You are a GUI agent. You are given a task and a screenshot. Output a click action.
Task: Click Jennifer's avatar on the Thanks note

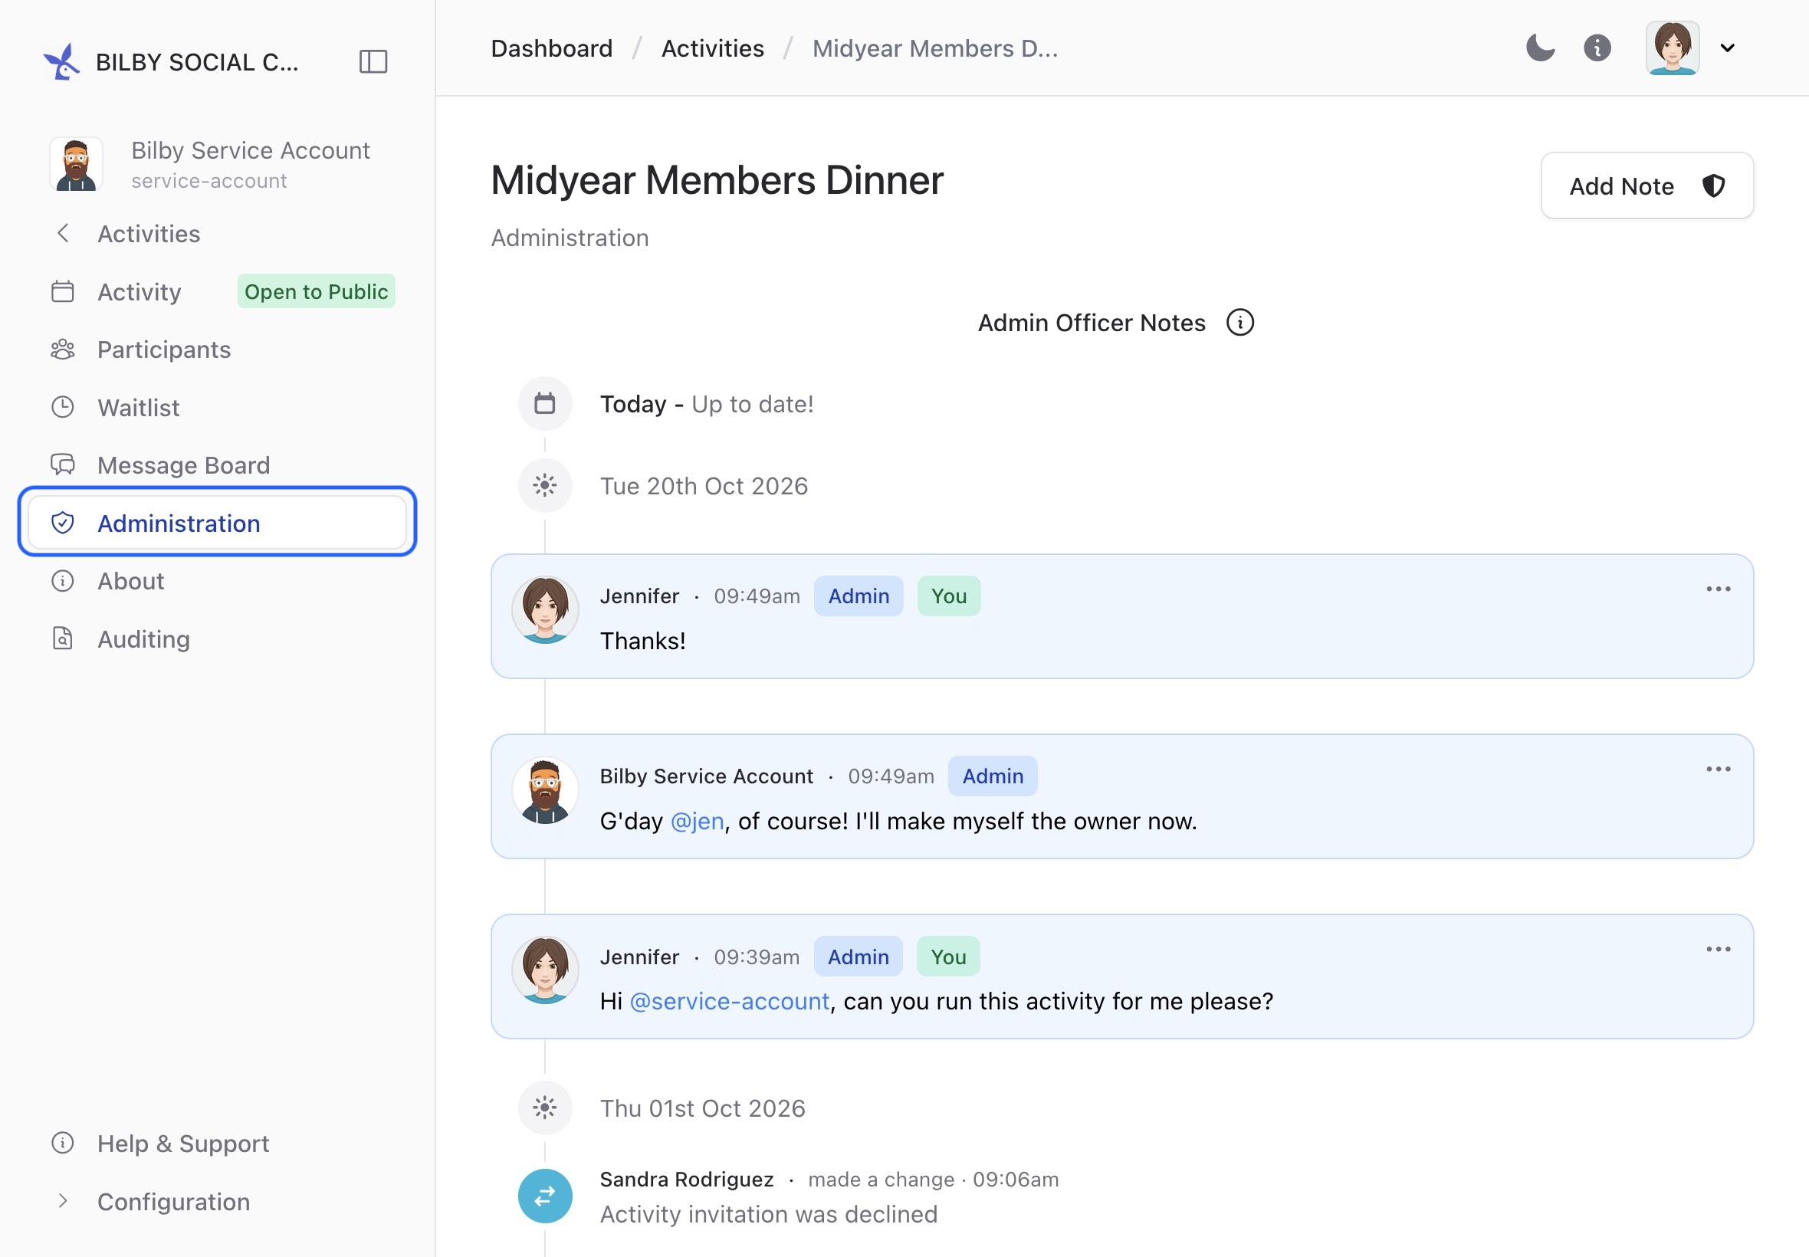point(545,609)
